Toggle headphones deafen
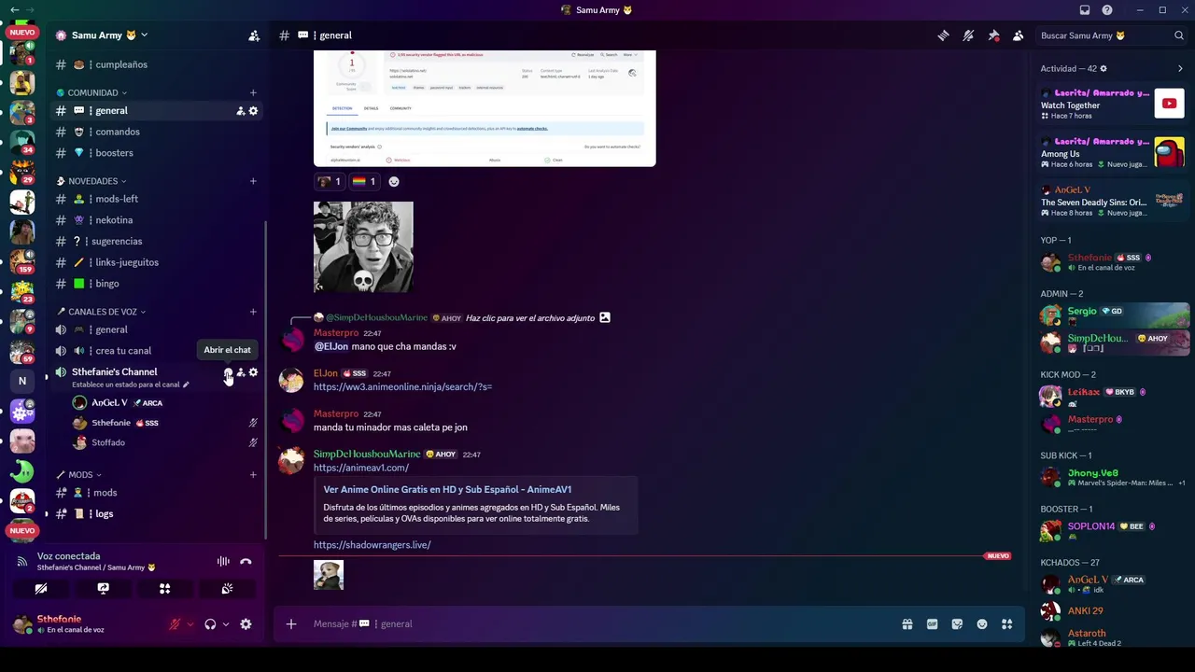1195x672 pixels. tap(210, 624)
